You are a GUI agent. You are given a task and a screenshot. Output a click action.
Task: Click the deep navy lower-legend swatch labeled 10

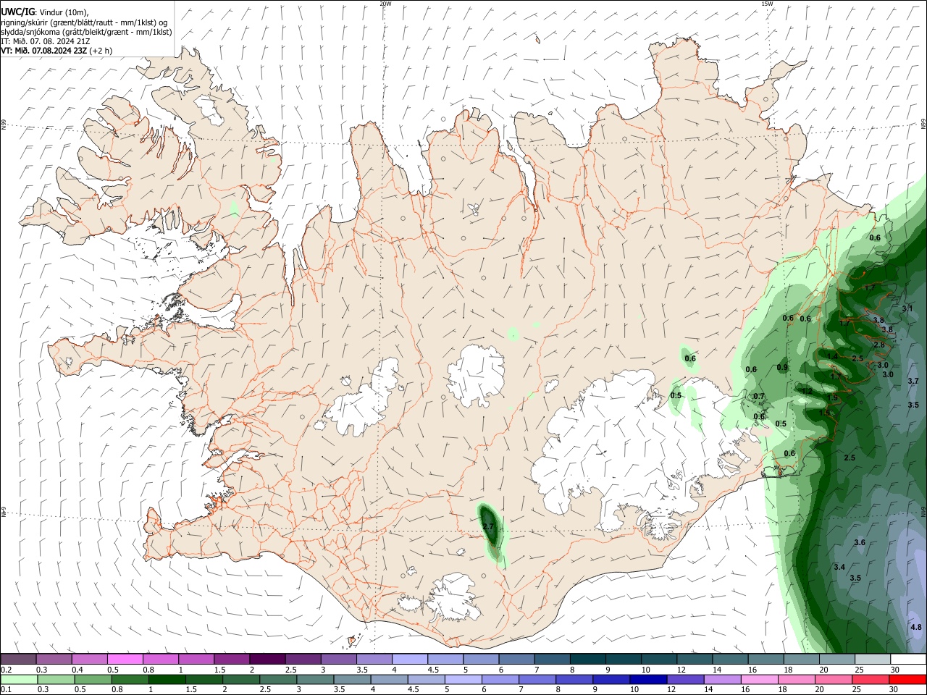(x=648, y=679)
